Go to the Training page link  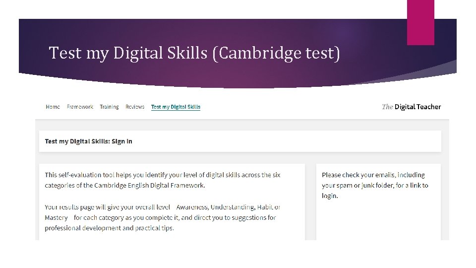(109, 107)
